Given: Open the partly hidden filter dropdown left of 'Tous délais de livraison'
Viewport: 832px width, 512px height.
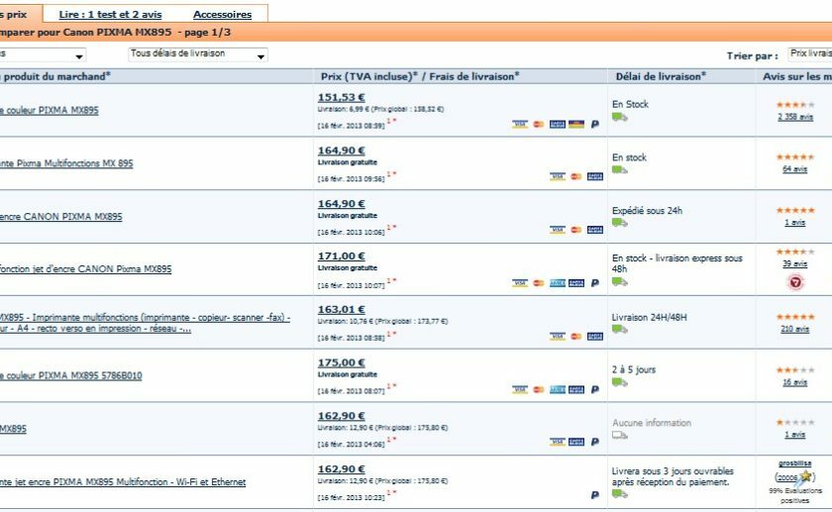Looking at the screenshot, I should [x=43, y=54].
